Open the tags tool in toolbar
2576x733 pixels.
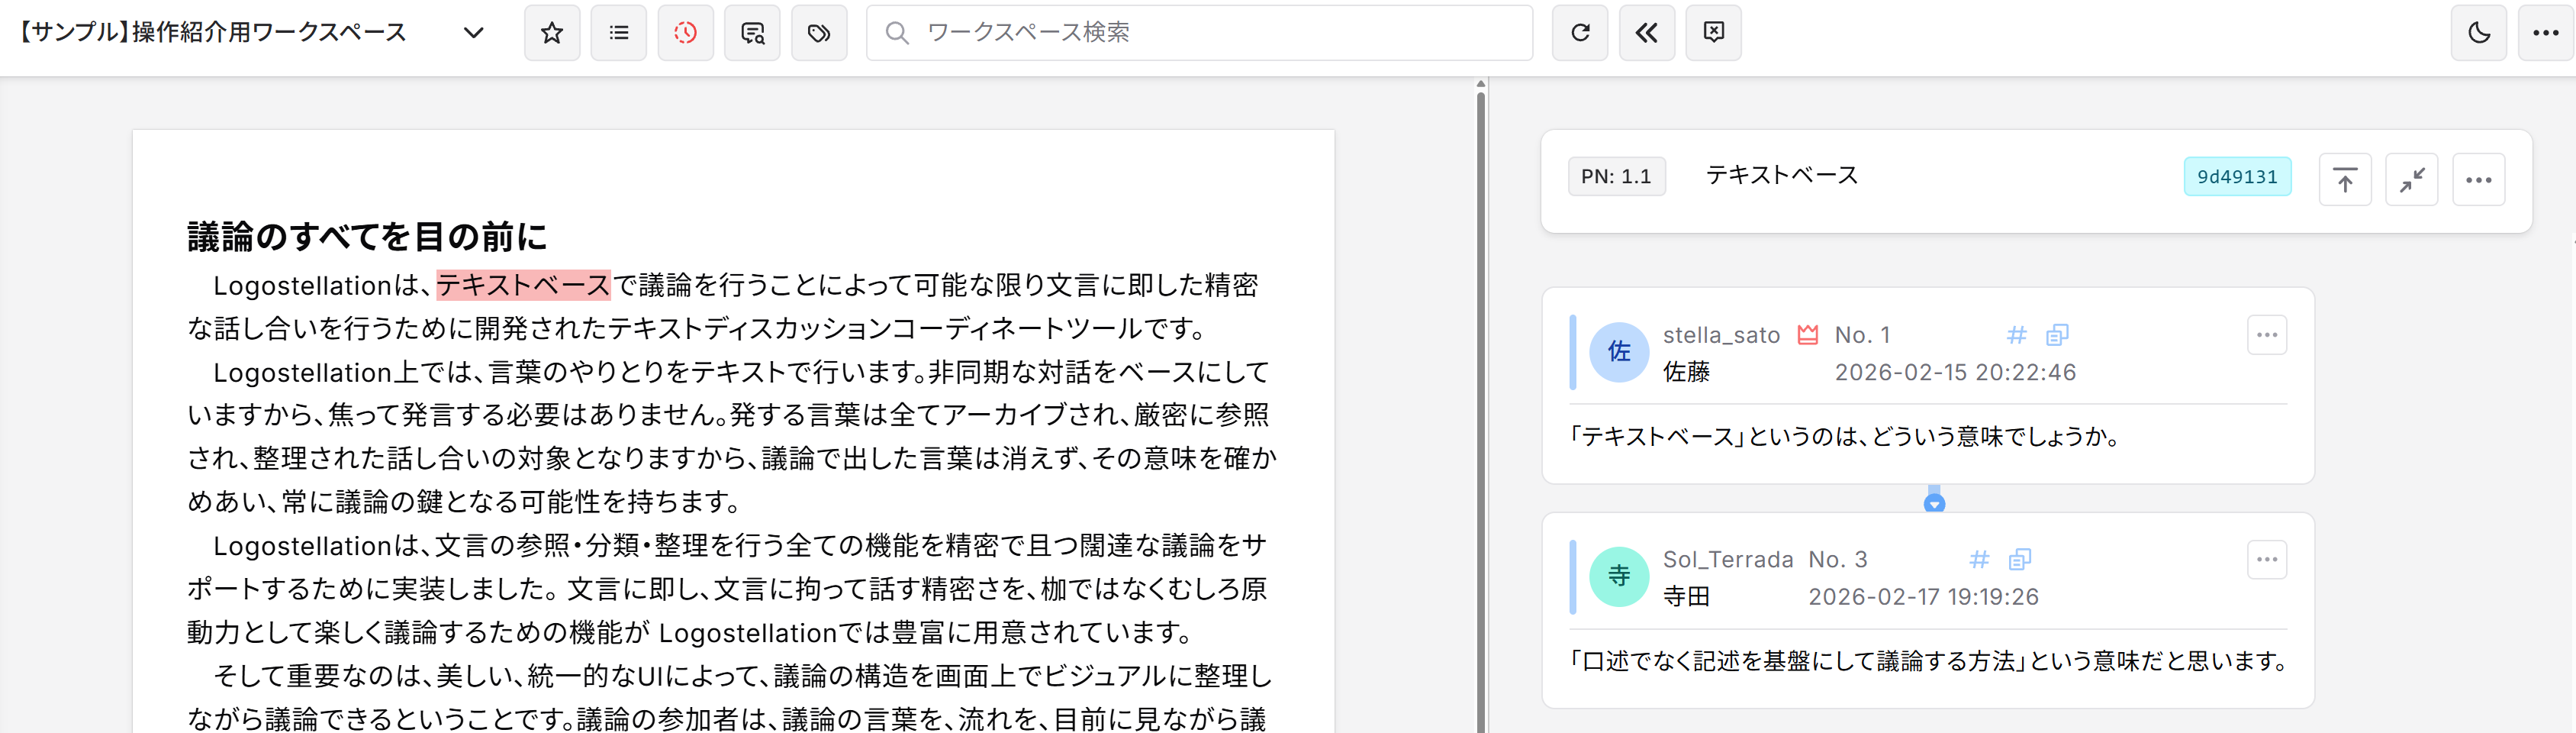(x=819, y=32)
